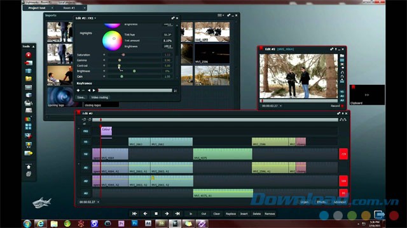The width and height of the screenshot is (407, 228).
Task: Toggle the V1 track selection button
Action: pos(86,142)
